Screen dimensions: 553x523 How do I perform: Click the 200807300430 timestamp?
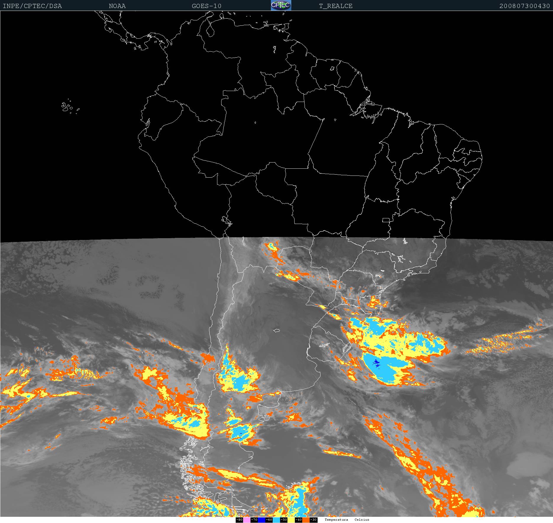[x=524, y=6]
